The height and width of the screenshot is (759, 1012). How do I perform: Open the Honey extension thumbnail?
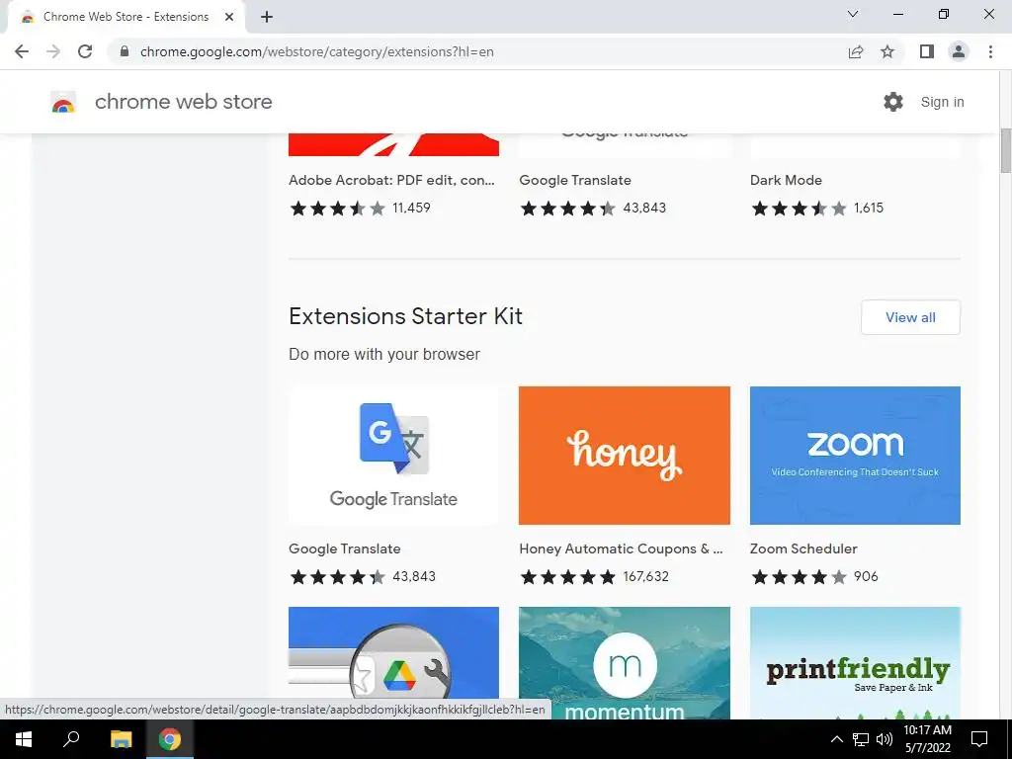pyautogui.click(x=625, y=456)
